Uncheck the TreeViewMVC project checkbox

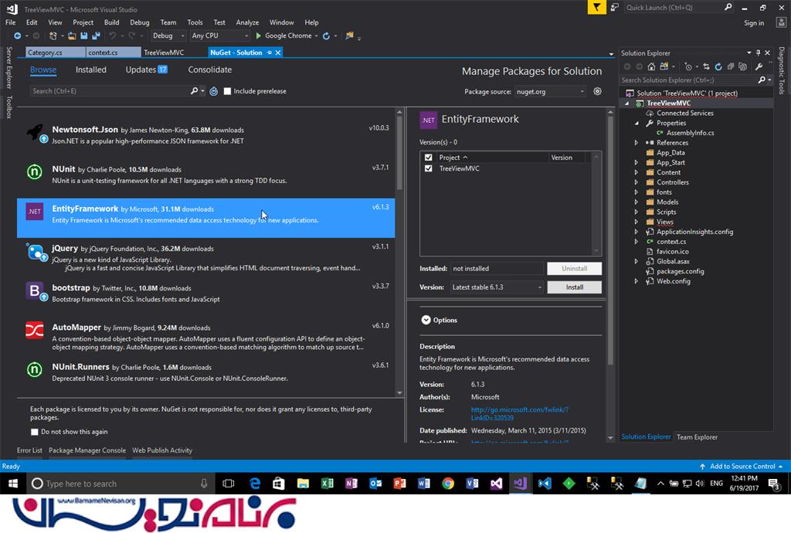tap(428, 168)
